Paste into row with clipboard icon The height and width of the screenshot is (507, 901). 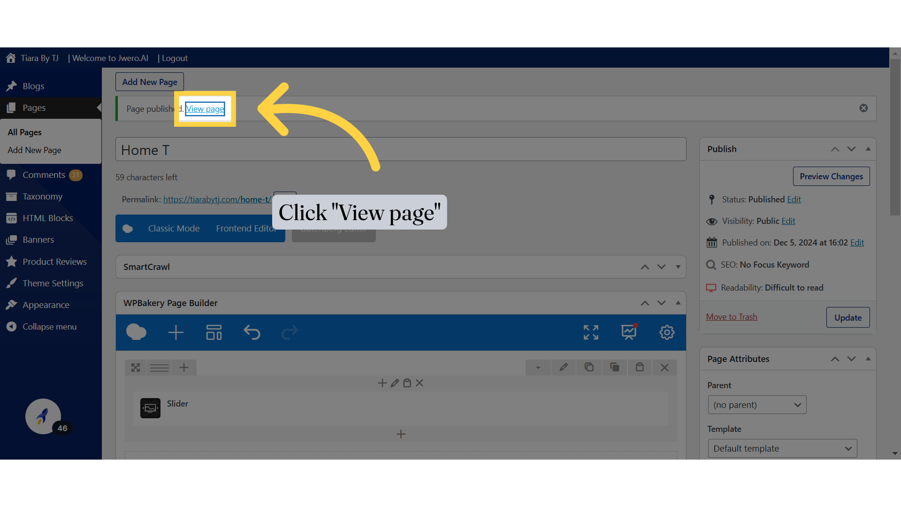[x=640, y=367]
